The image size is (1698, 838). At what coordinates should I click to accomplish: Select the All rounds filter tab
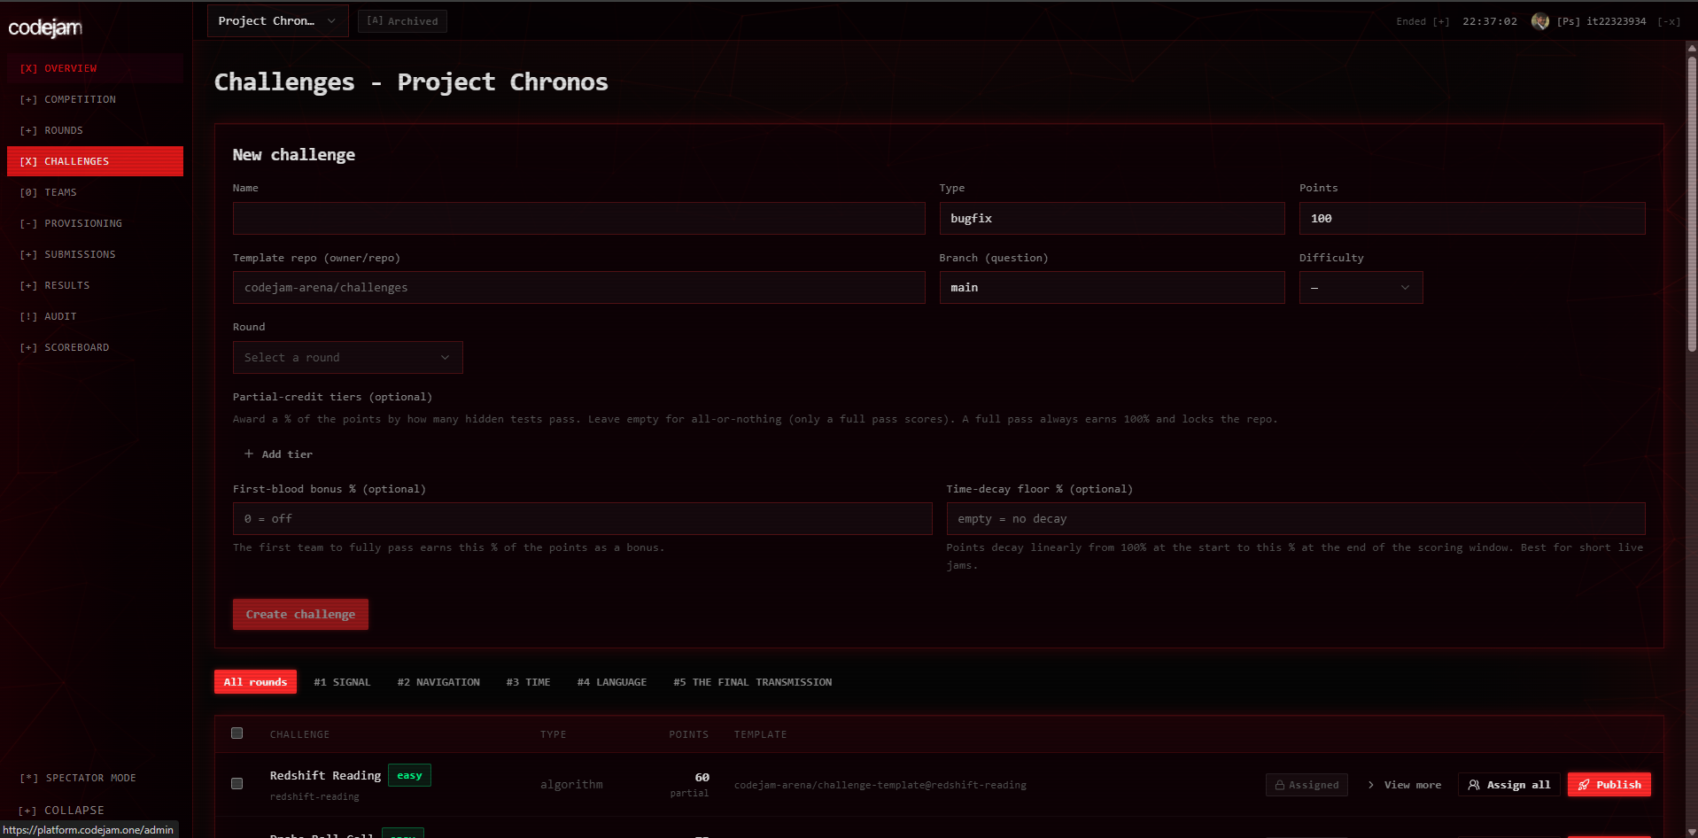[255, 682]
